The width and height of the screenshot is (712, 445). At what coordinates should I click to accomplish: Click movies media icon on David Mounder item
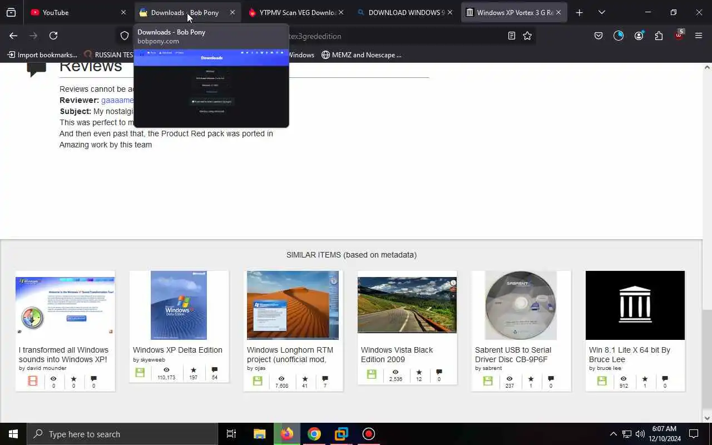[33, 381]
